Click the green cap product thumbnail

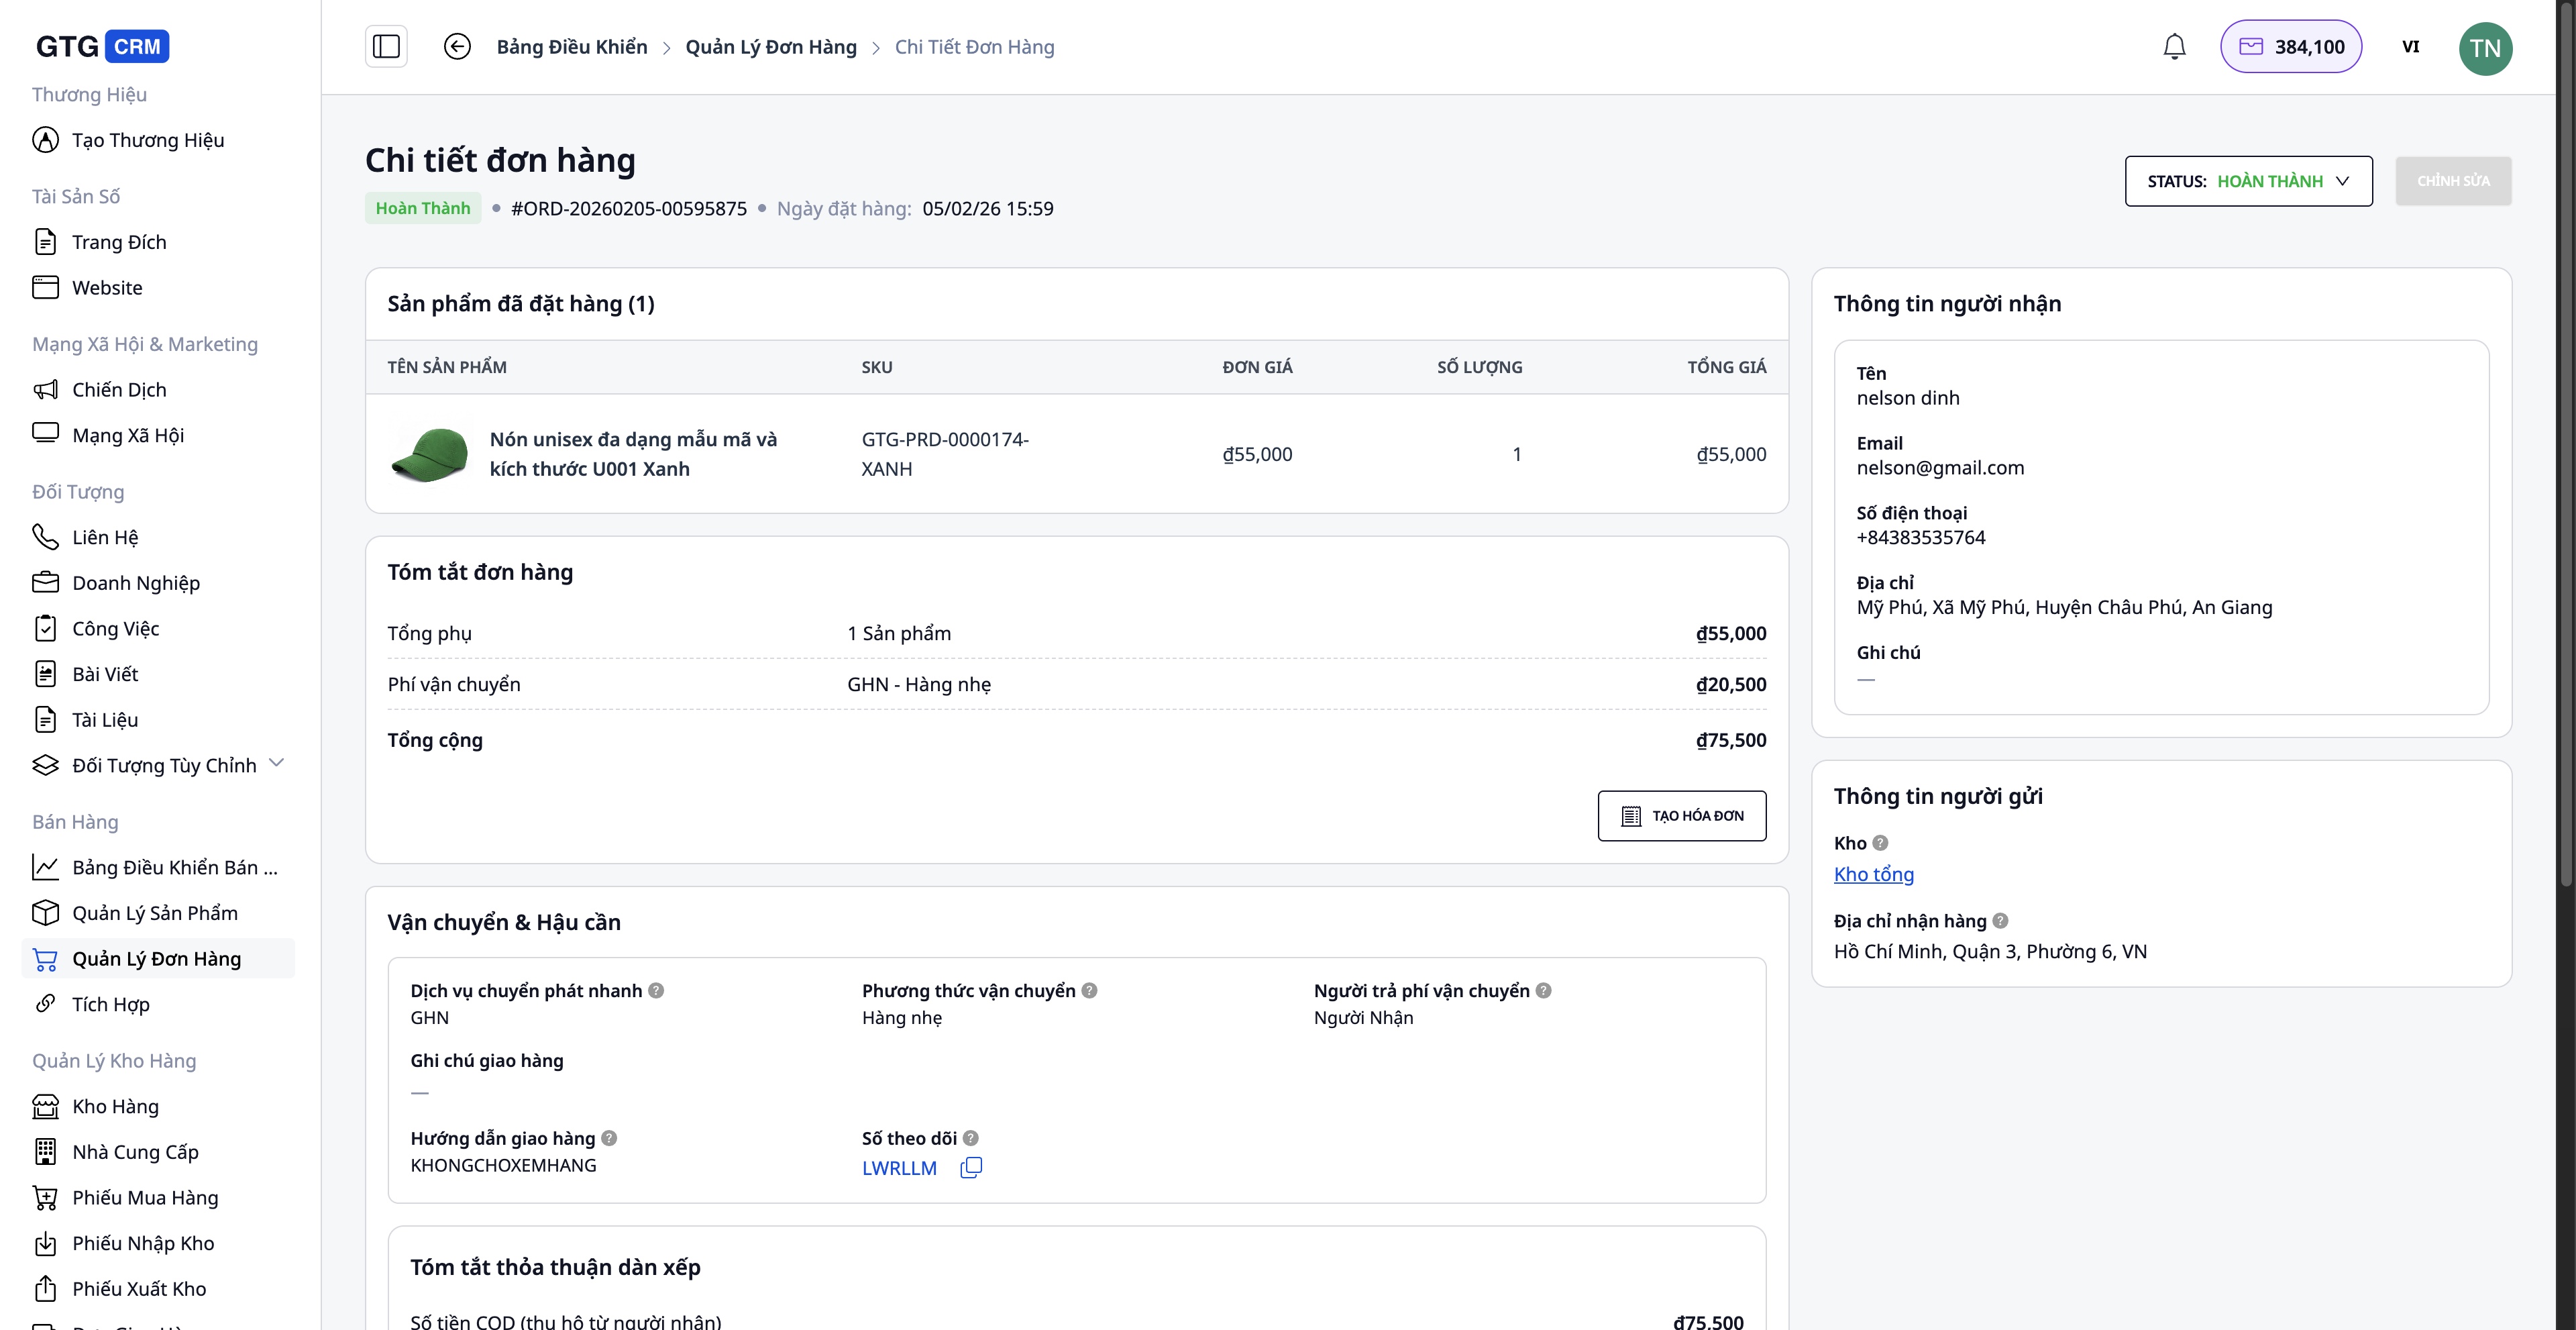pyautogui.click(x=430, y=454)
